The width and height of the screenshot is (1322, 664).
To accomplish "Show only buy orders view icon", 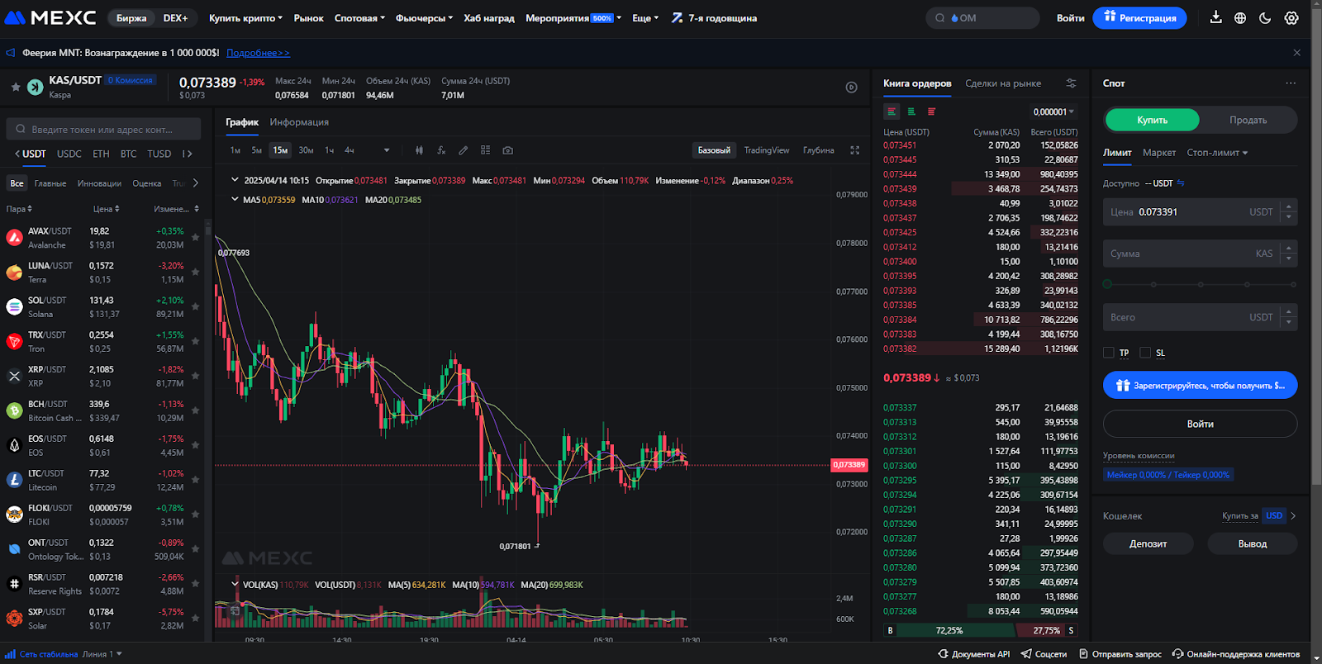I will point(911,111).
